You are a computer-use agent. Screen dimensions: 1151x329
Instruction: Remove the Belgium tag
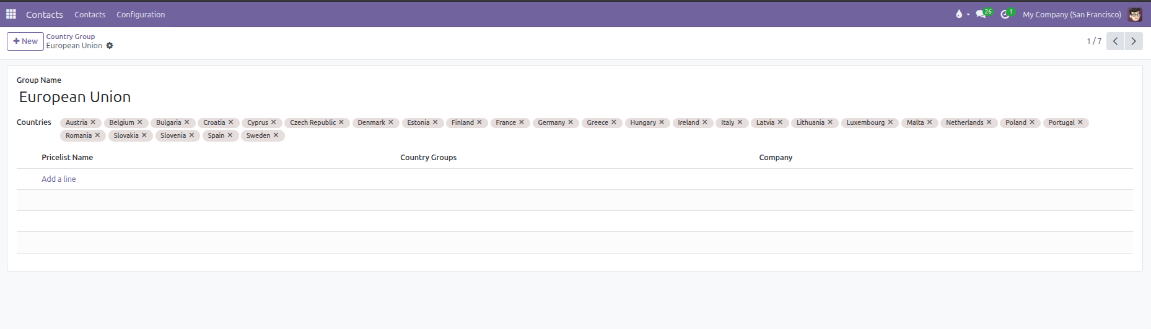pos(140,122)
